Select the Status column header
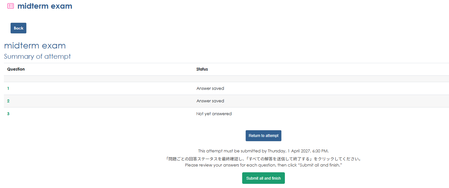 click(202, 69)
